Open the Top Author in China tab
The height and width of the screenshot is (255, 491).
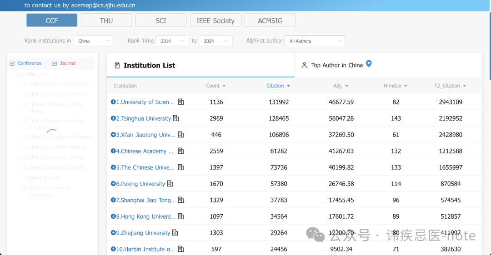pos(337,65)
